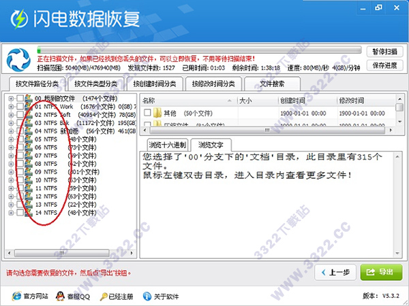Expand the 12 NTFS node

11,197
